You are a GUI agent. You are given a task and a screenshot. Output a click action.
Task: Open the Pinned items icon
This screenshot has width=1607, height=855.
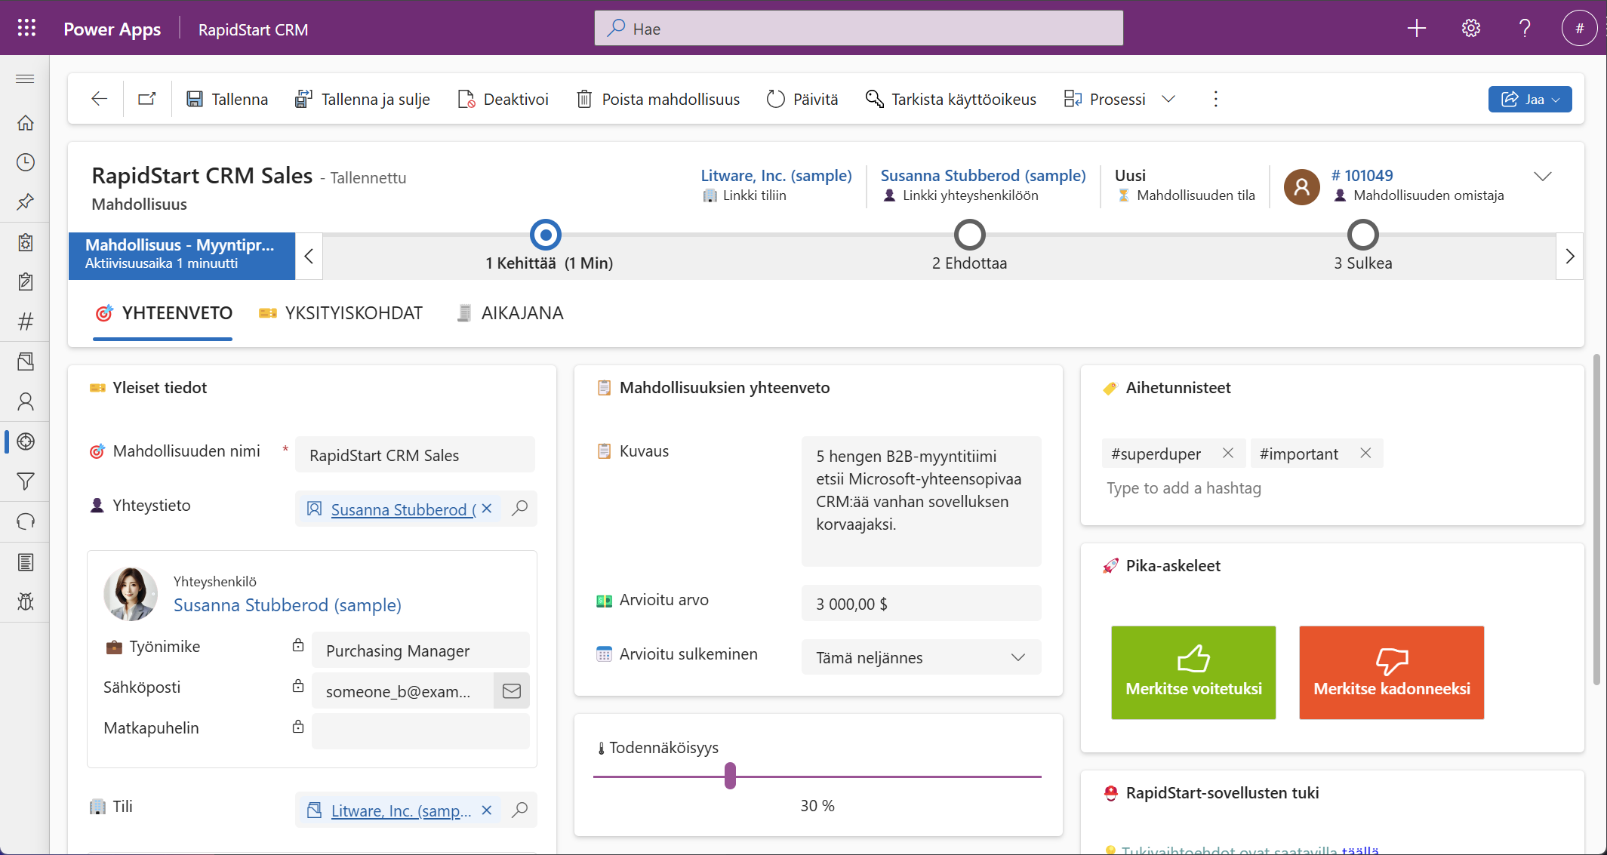tap(25, 201)
